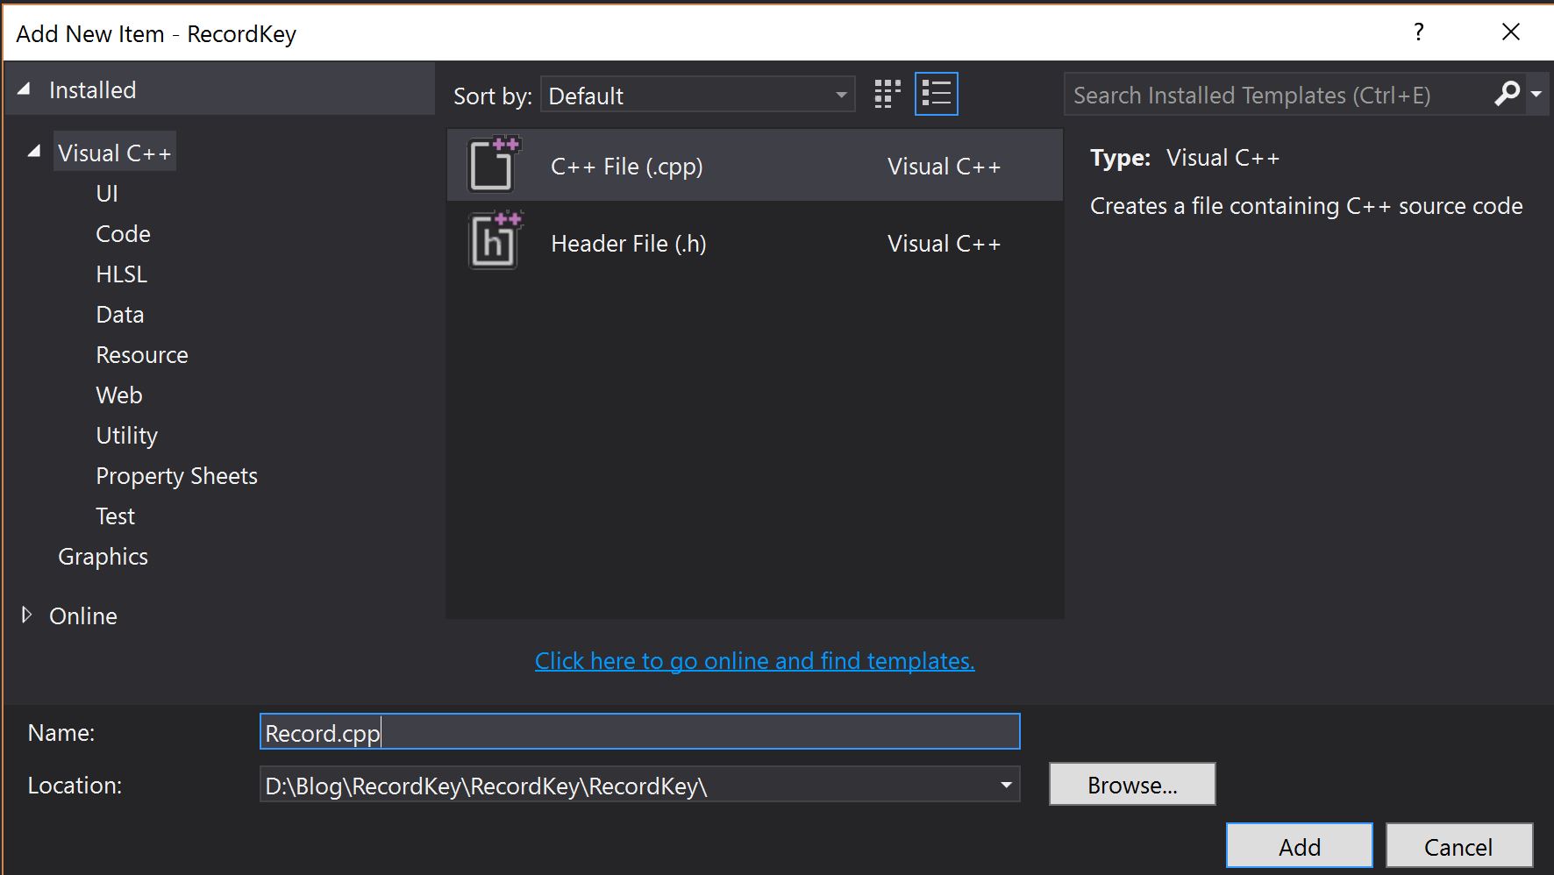Open the Browse dialog for location

click(x=1131, y=784)
